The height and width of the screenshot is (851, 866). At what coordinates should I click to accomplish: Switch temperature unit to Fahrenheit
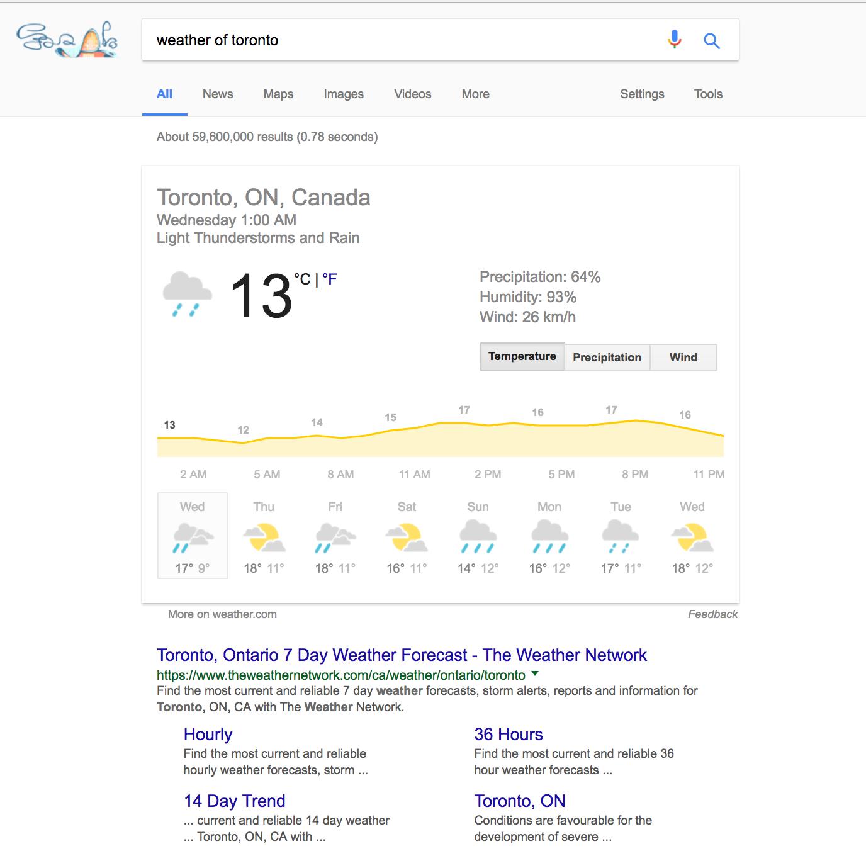[x=330, y=279]
